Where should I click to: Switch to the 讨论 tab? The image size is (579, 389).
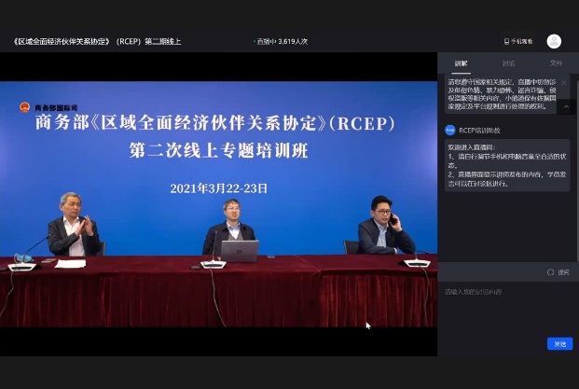point(508,63)
